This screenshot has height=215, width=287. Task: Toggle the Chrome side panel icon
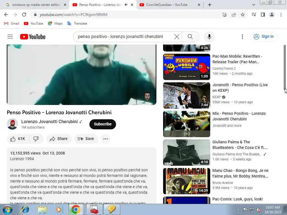[263, 15]
